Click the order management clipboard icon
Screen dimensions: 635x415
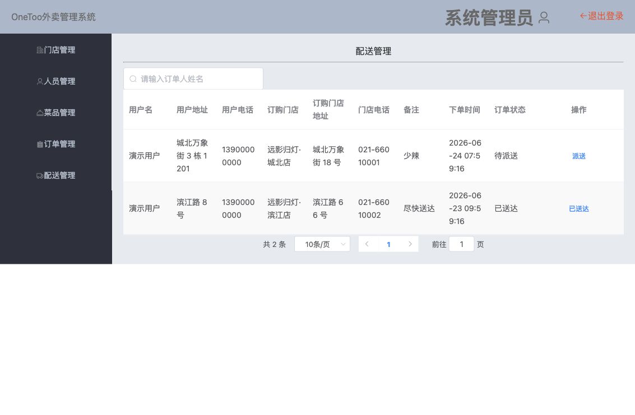[40, 144]
